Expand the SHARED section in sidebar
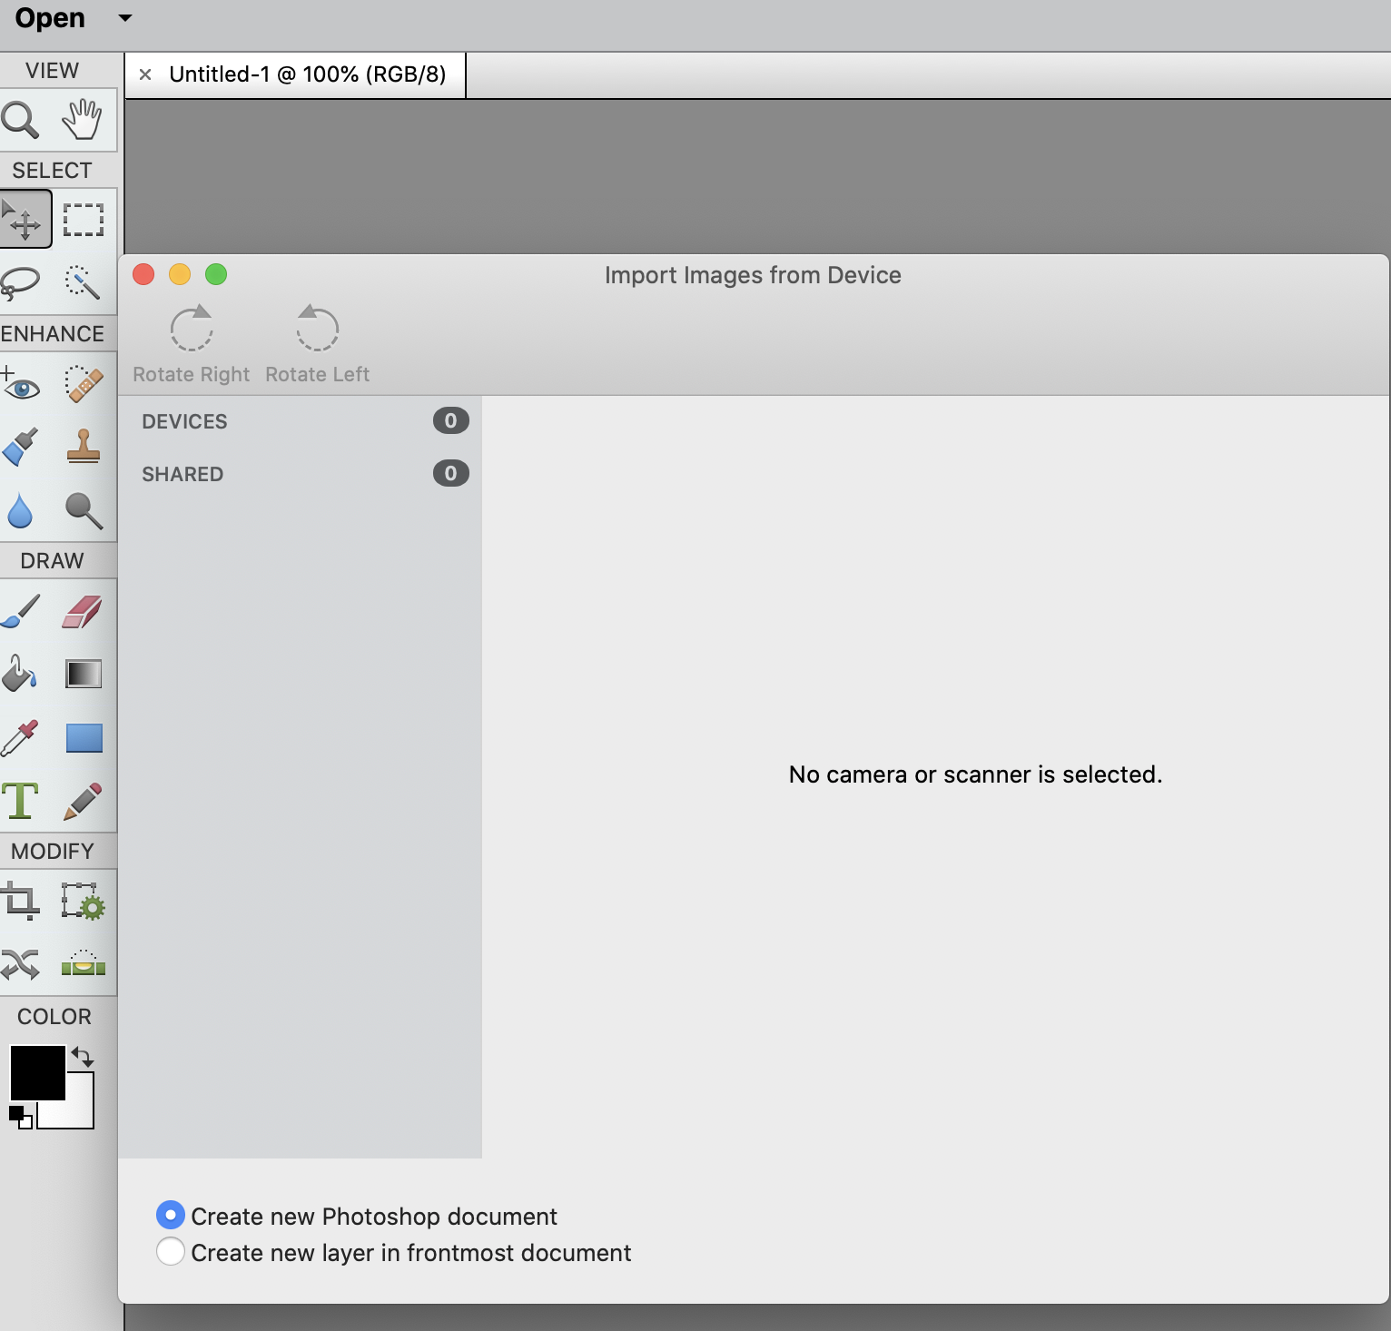1391x1331 pixels. click(183, 474)
